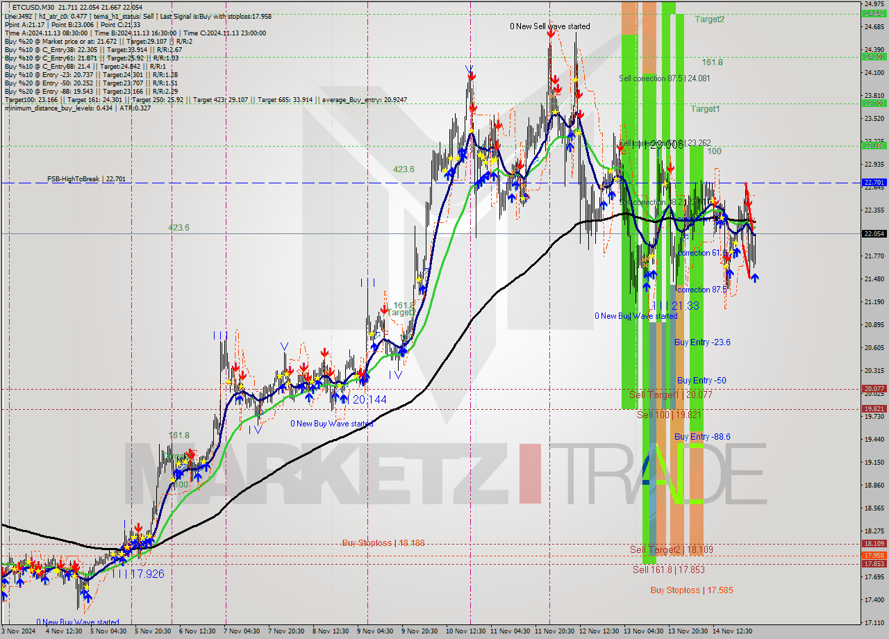Click 21.190 on the price axis

click(874, 301)
